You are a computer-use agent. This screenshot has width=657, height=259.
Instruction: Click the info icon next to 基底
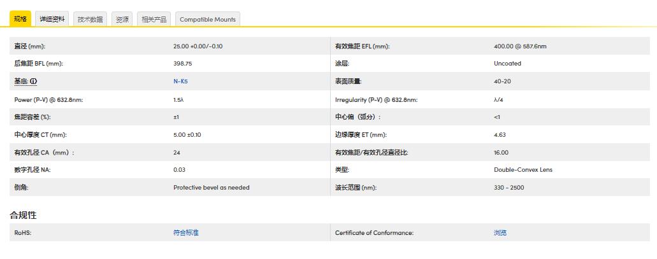(x=34, y=81)
